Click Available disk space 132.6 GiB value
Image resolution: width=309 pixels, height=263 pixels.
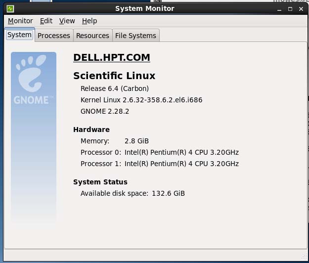[168, 193]
